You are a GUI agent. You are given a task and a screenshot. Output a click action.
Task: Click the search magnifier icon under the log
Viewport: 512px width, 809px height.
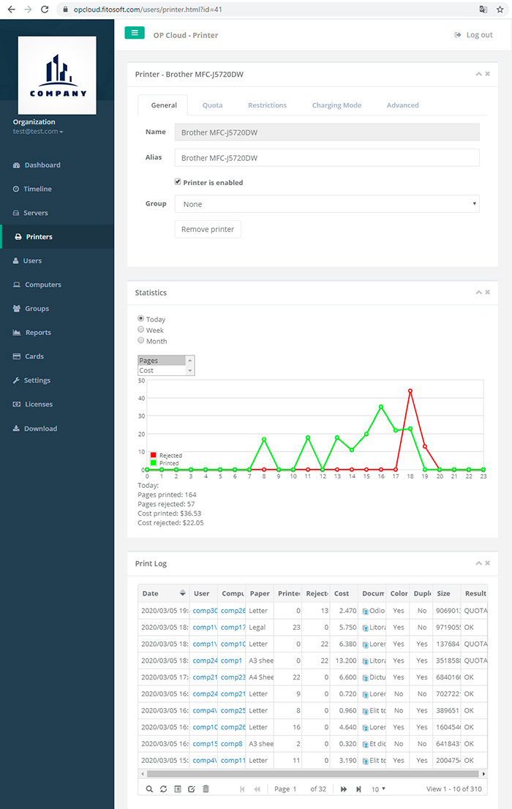pos(149,789)
